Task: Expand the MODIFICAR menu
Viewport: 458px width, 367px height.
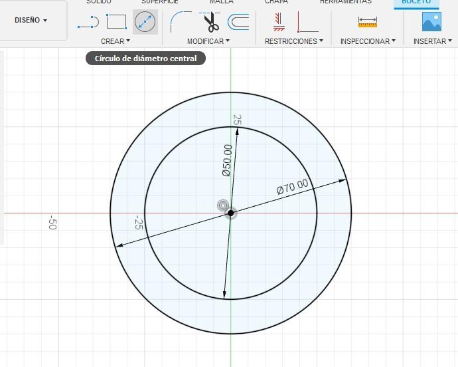Action: pyautogui.click(x=208, y=41)
